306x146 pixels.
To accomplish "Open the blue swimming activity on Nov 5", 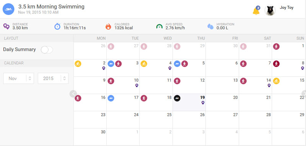I will coord(177,64).
